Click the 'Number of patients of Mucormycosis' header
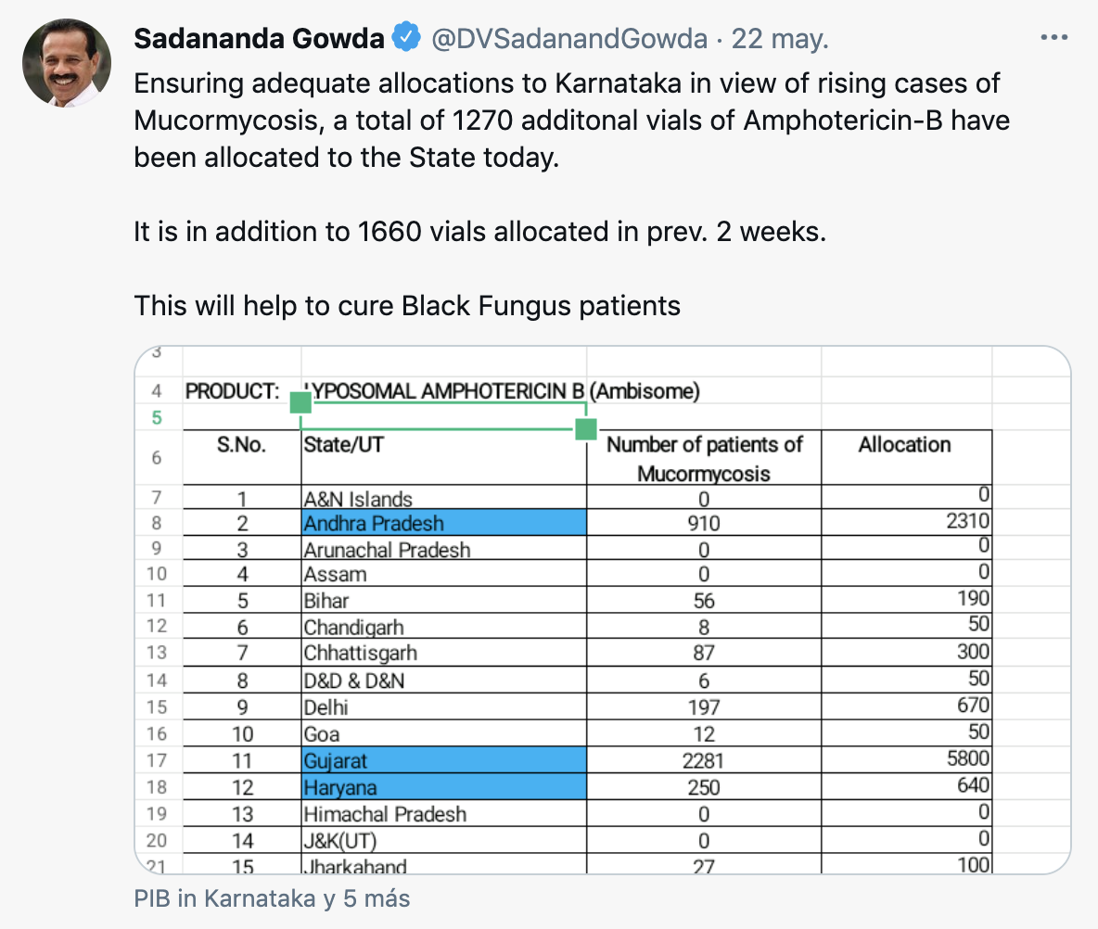1098x929 pixels. point(704,458)
